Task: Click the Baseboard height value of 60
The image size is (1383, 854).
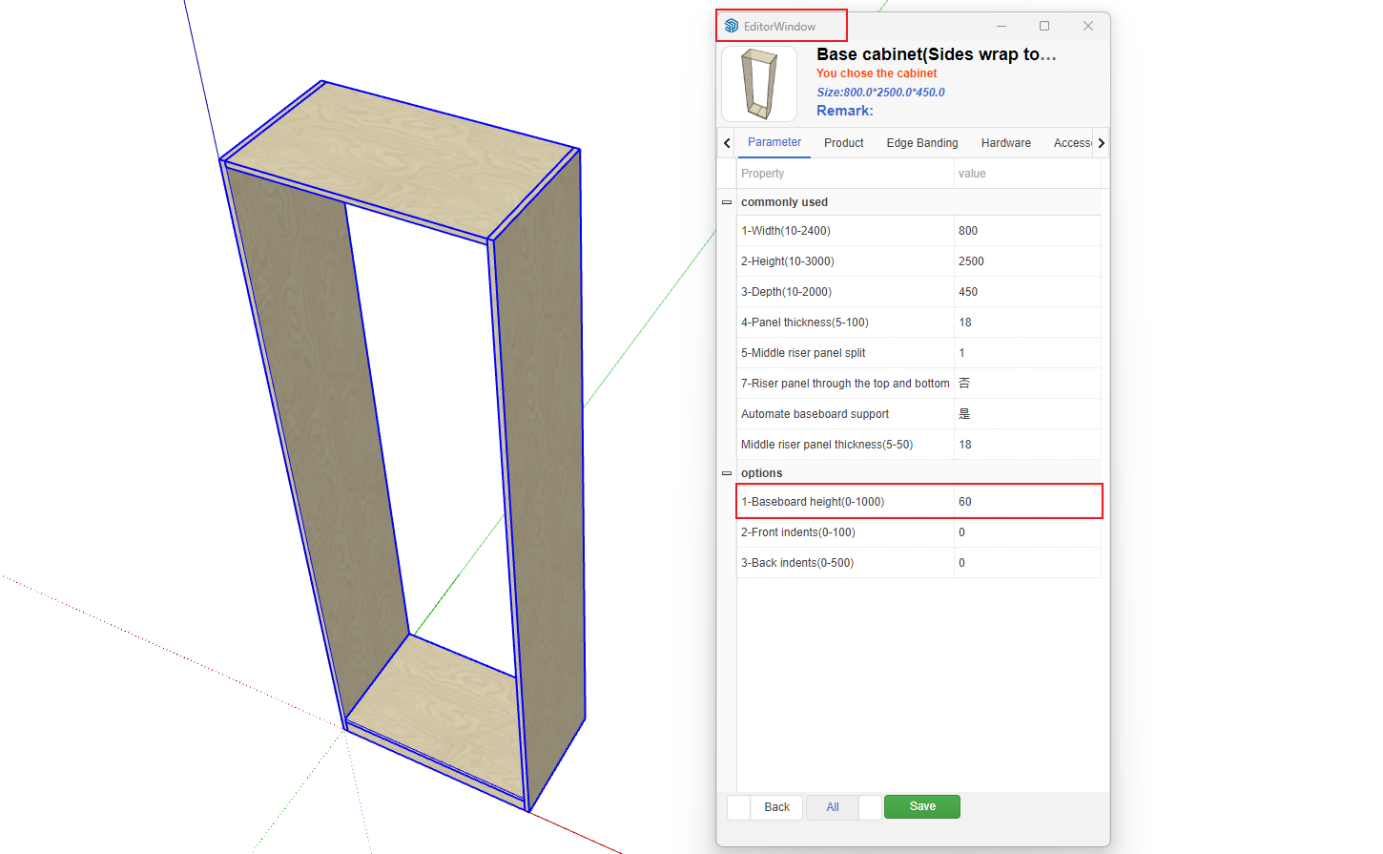Action: click(x=1026, y=502)
